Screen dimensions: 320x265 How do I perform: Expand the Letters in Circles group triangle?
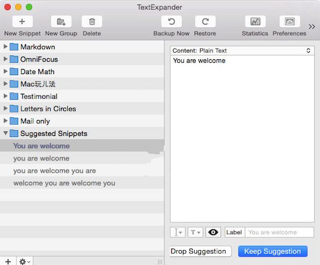point(5,109)
